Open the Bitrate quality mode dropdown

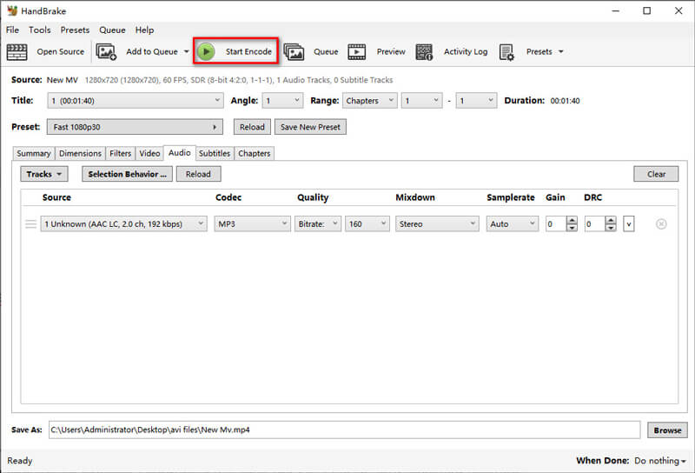point(317,224)
